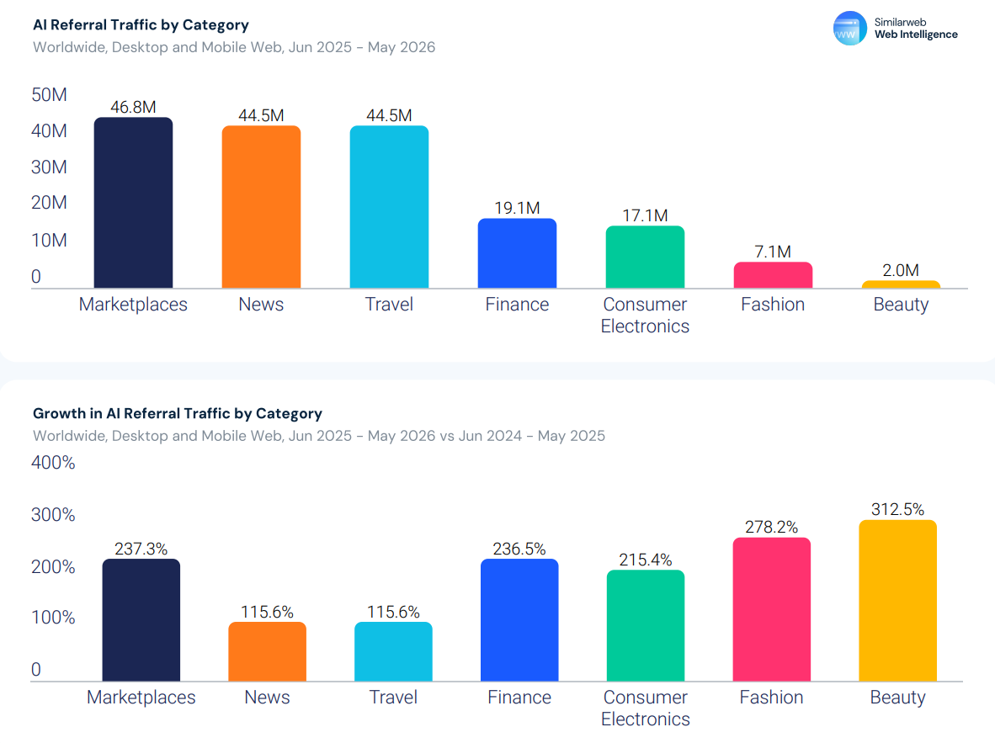This screenshot has width=995, height=743.
Task: Select the yellow Beauty growth bar labeled 312.5%
Action: [x=898, y=601]
